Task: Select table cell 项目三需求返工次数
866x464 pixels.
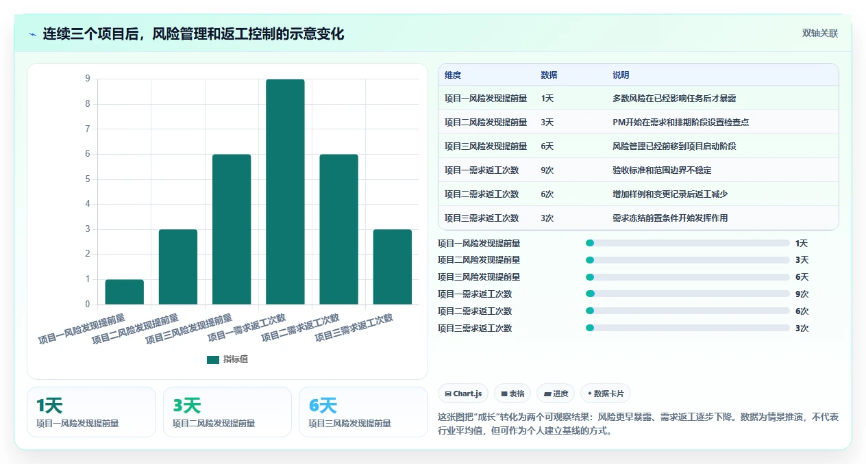Action: [482, 218]
